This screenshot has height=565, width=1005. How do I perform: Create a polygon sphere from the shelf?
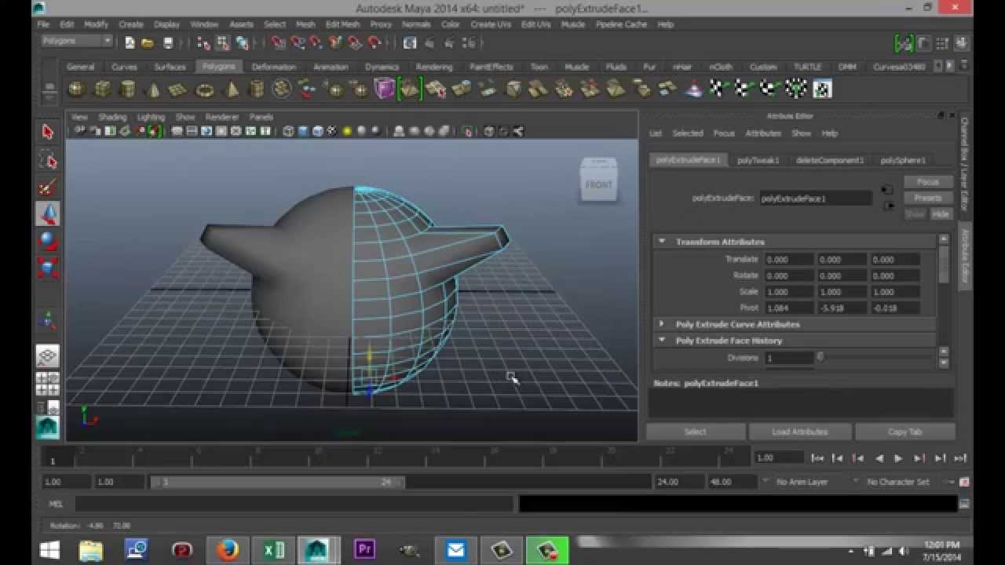click(76, 89)
